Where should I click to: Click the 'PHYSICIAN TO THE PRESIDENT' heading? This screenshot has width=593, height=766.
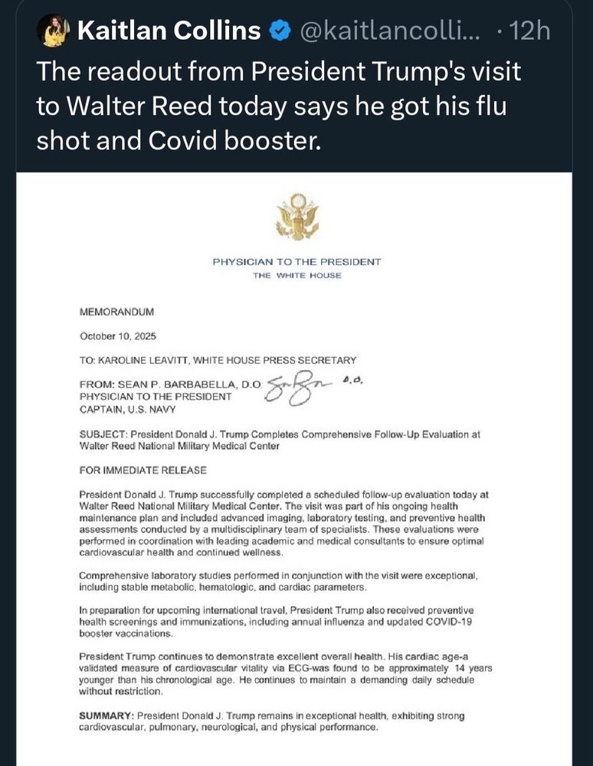point(296,262)
